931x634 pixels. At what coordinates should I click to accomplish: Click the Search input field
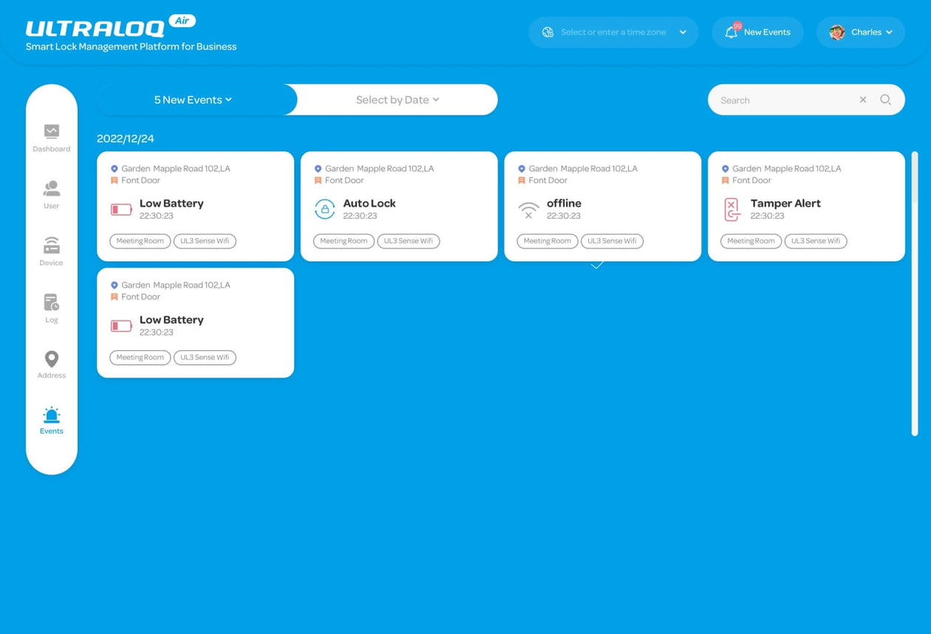tap(783, 100)
